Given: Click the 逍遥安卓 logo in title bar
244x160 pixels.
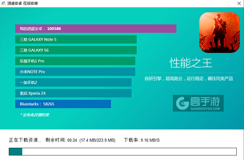Looking at the screenshot, I should (3, 3).
